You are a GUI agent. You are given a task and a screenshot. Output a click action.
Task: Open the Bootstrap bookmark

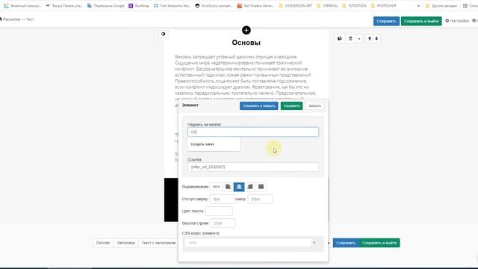tap(139, 6)
